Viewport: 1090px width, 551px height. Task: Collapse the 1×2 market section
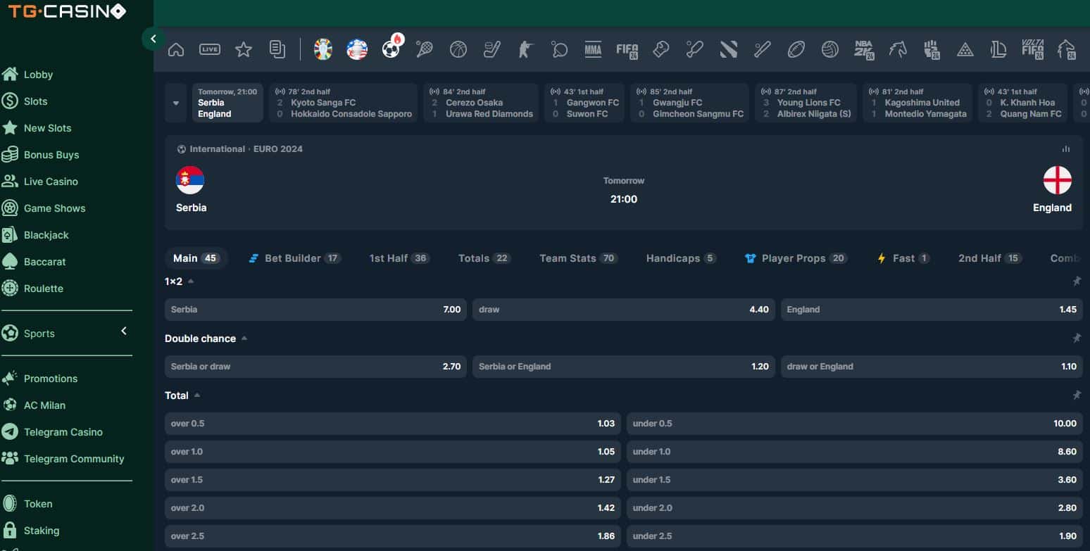[191, 281]
